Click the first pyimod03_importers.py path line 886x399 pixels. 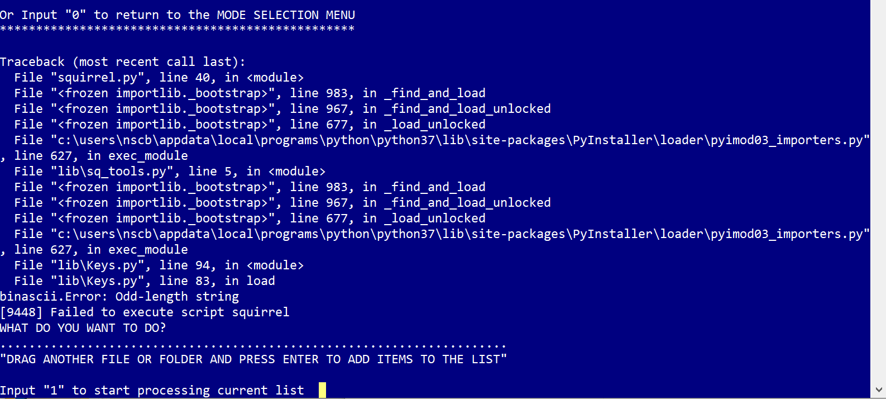point(442,140)
